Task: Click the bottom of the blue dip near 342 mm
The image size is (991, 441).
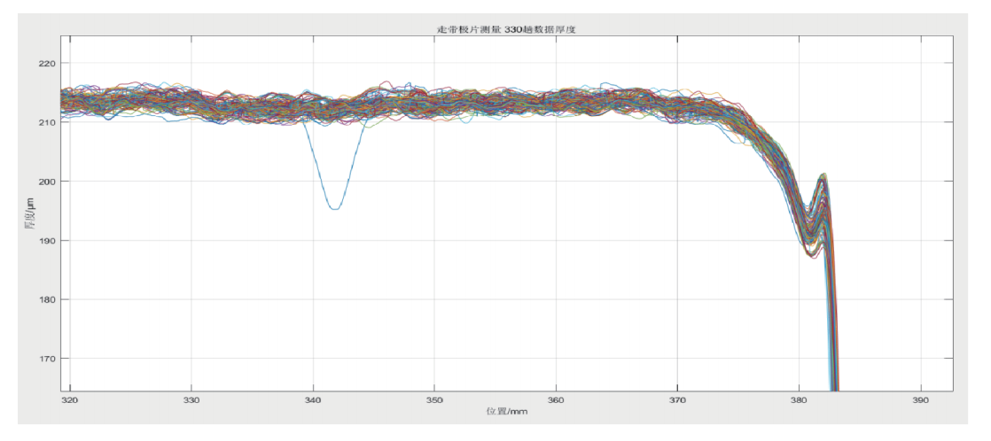Action: [334, 208]
